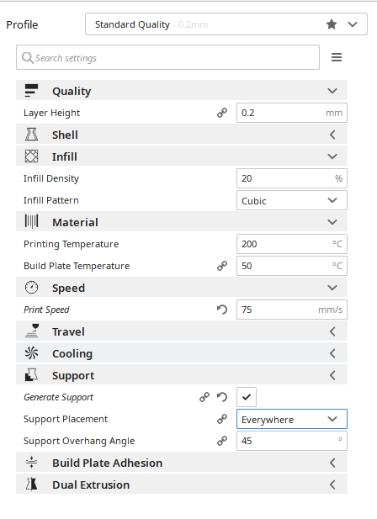Click the Support Placement setting label
377x519 pixels.
pos(66,419)
